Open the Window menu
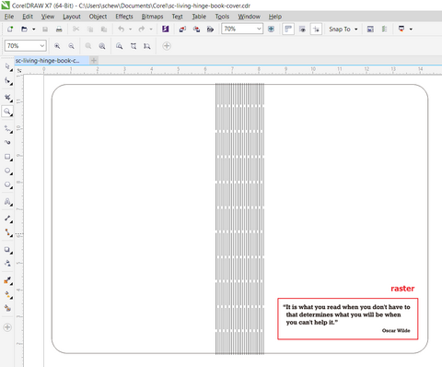The height and width of the screenshot is (367, 442). (249, 17)
